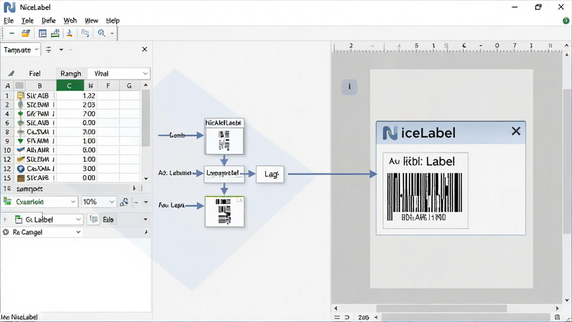
Task: Click the green window icon in Gt Label
Action: [18, 219]
